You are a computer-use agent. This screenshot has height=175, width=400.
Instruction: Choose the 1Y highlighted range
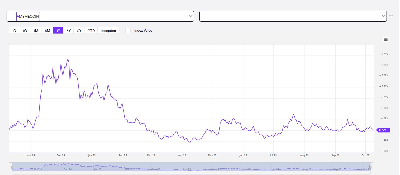click(x=58, y=31)
